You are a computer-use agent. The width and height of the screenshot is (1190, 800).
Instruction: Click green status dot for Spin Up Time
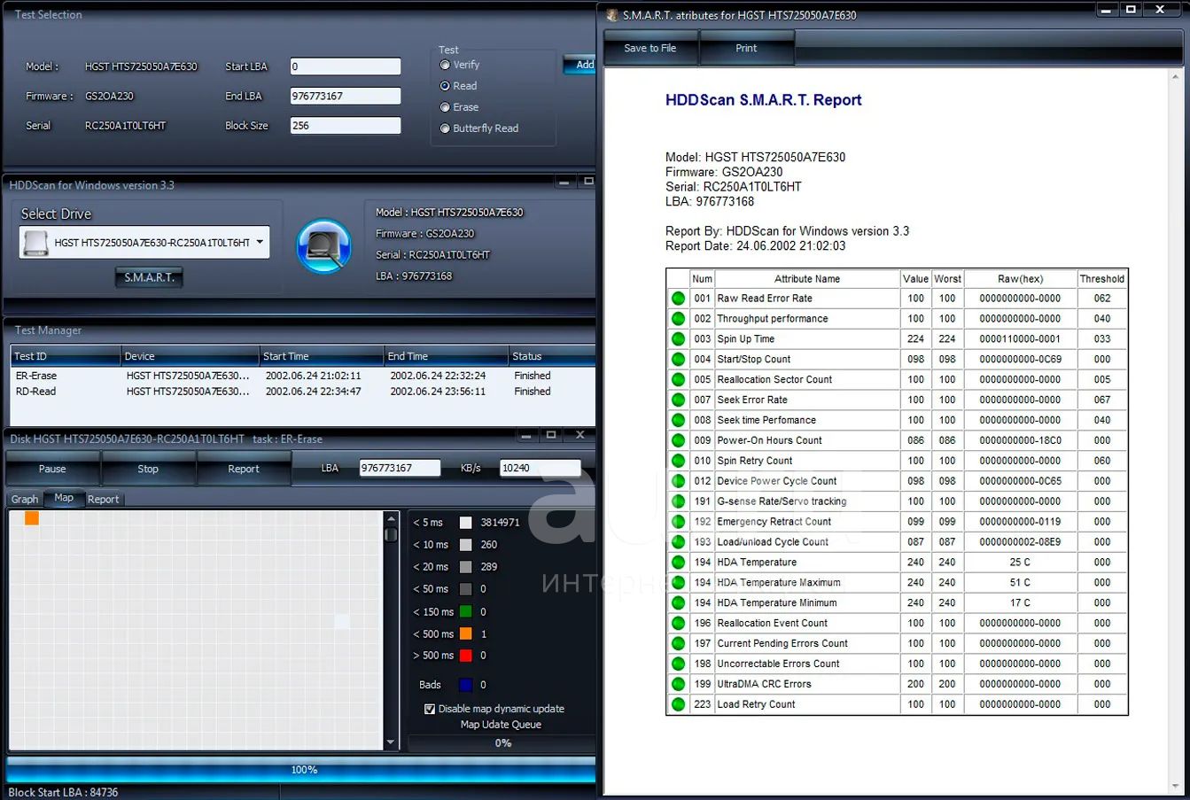678,339
